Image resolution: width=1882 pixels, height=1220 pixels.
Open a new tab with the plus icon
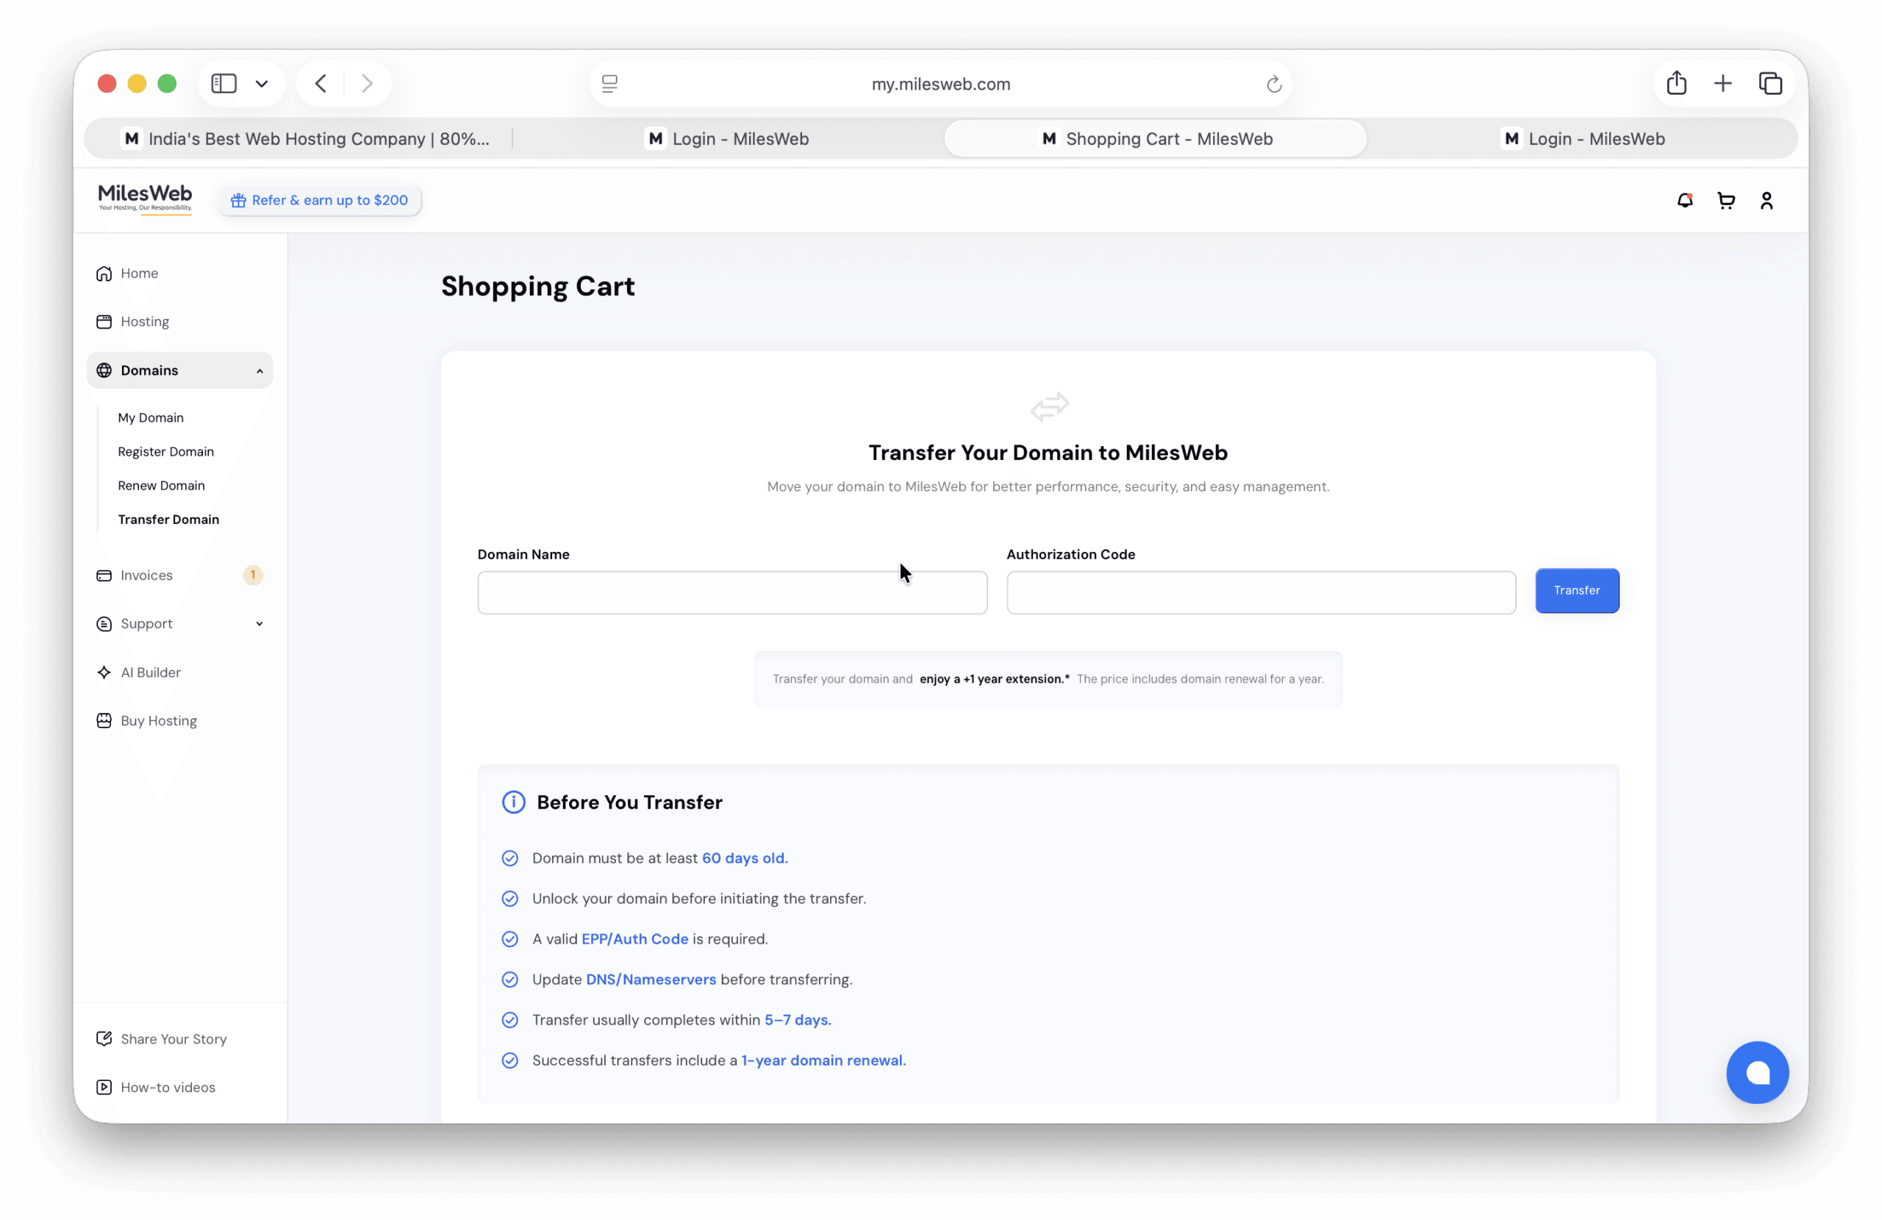[x=1722, y=84]
